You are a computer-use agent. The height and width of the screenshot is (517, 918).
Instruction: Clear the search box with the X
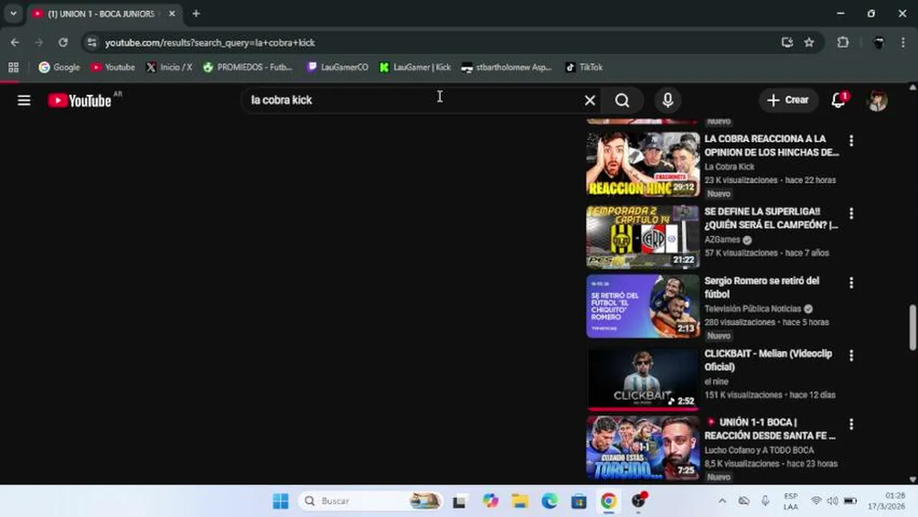(590, 101)
